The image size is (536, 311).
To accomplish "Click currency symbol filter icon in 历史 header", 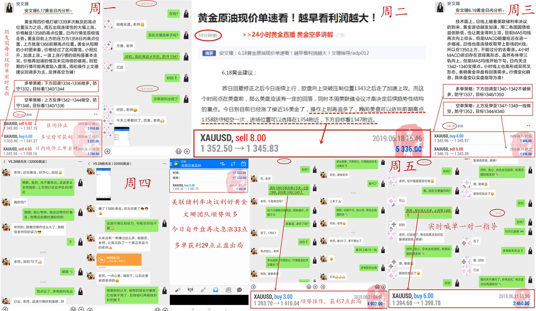I will point(222,164).
